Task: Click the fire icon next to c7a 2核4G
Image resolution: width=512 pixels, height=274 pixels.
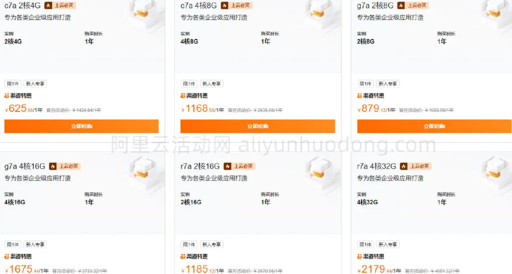Action: click(48, 5)
